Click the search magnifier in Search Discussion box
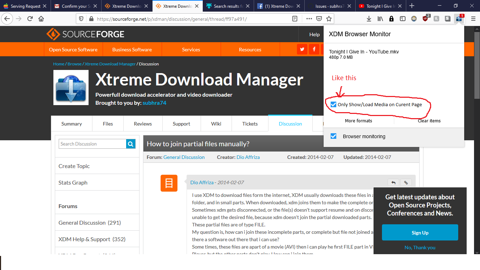The width and height of the screenshot is (480, 270). coord(130,144)
